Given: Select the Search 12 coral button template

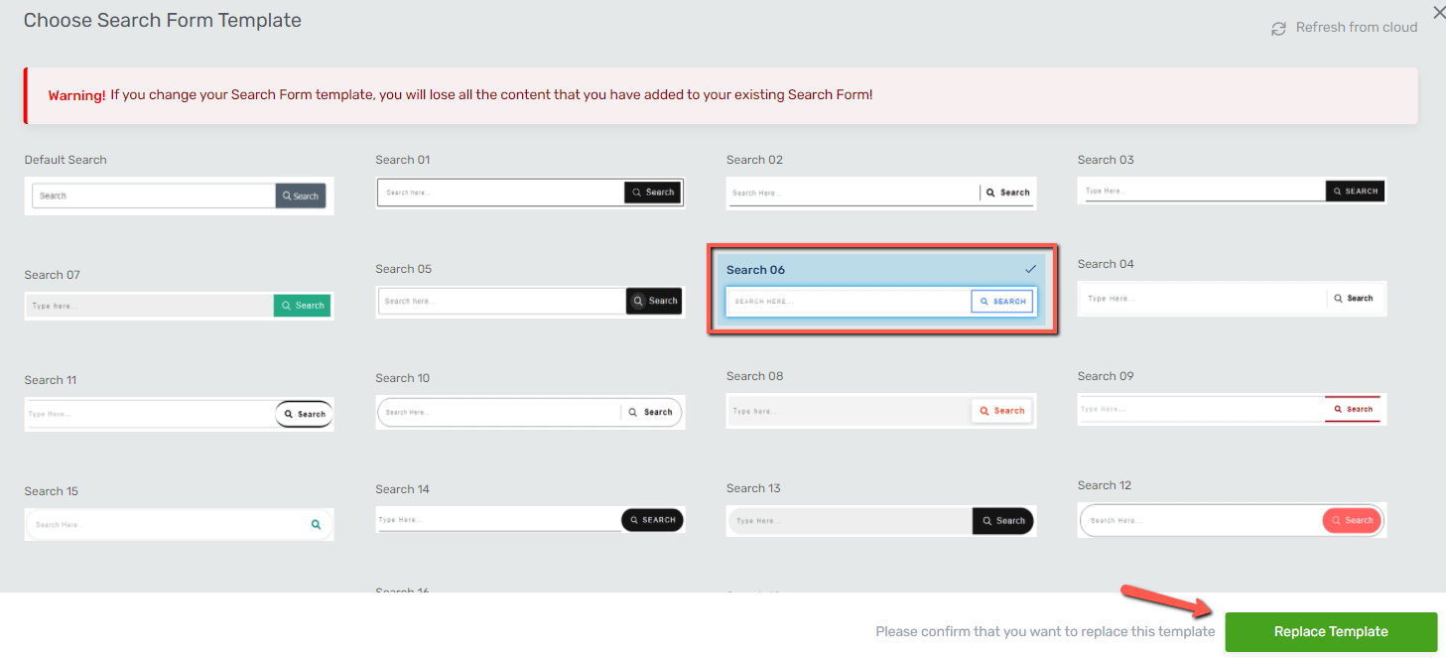Looking at the screenshot, I should [1232, 520].
